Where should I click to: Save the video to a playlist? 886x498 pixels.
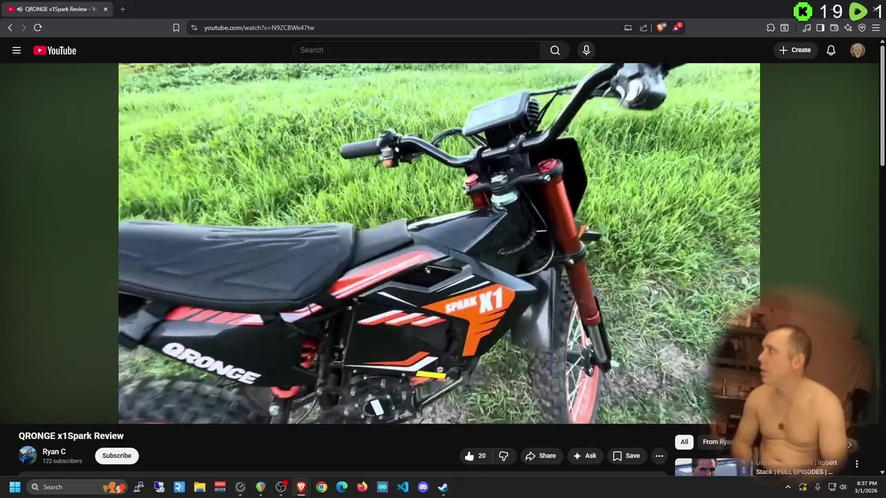pyautogui.click(x=626, y=456)
